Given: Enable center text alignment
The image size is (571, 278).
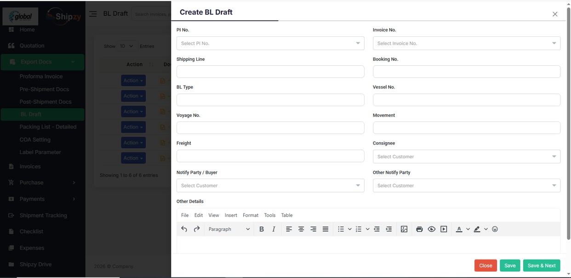Looking at the screenshot, I should point(301,229).
